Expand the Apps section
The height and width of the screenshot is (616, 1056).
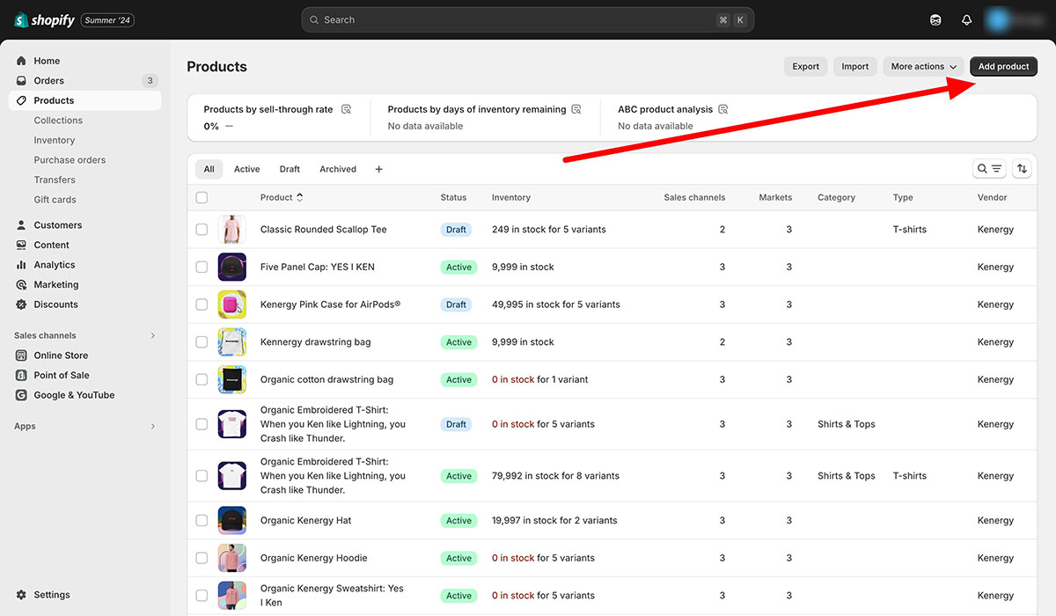click(152, 425)
